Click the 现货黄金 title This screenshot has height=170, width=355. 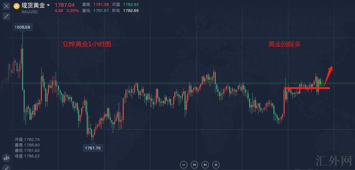(33, 6)
